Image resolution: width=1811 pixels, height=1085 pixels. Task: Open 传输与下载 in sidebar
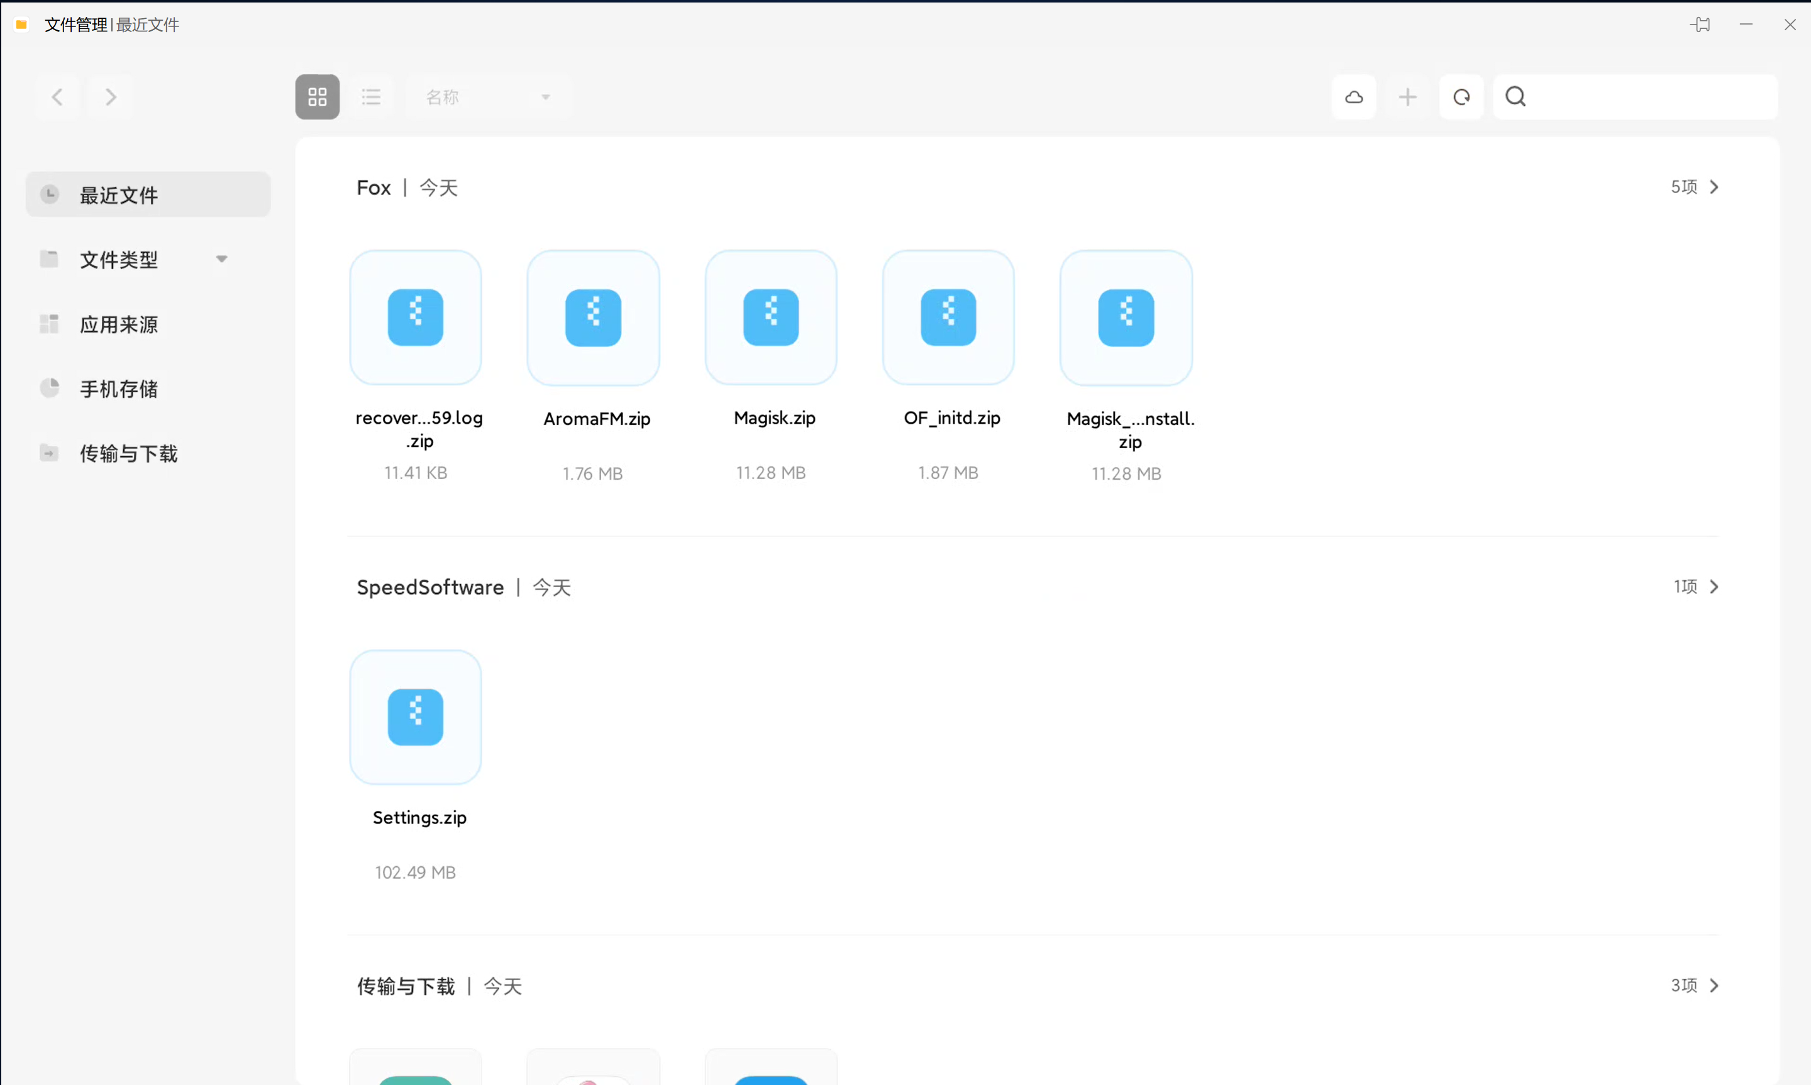tap(148, 453)
